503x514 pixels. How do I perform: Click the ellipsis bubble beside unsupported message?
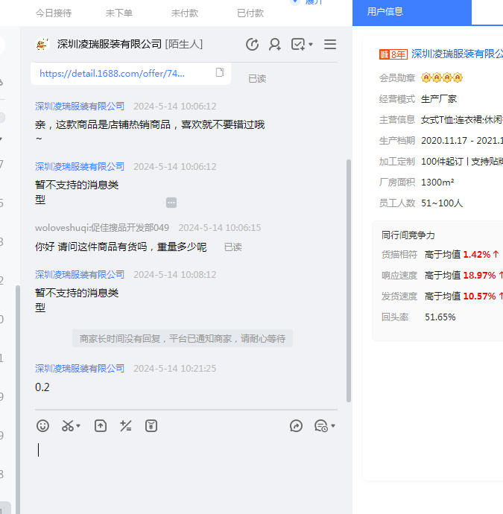tap(171, 203)
